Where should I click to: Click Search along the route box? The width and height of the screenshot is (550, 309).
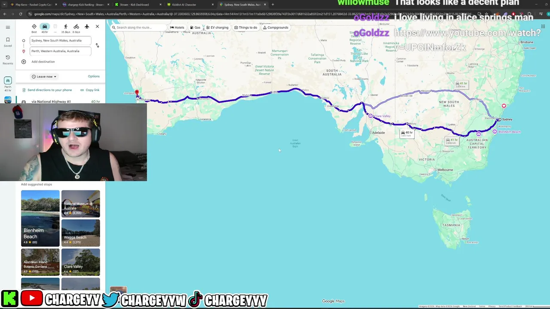[138, 27]
